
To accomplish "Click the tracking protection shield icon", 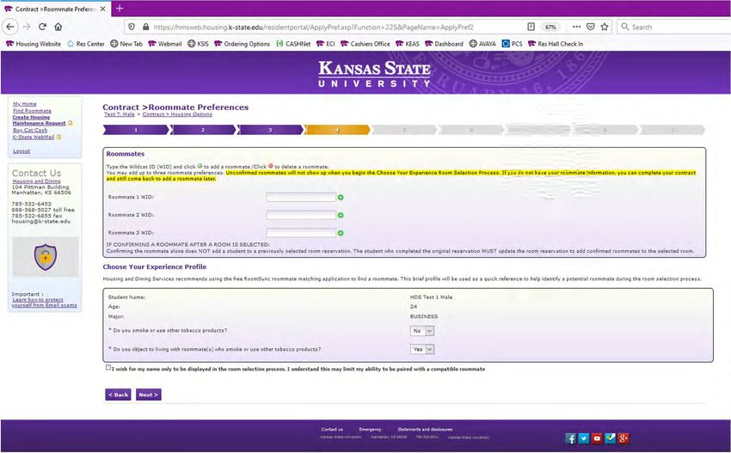I will tap(132, 27).
